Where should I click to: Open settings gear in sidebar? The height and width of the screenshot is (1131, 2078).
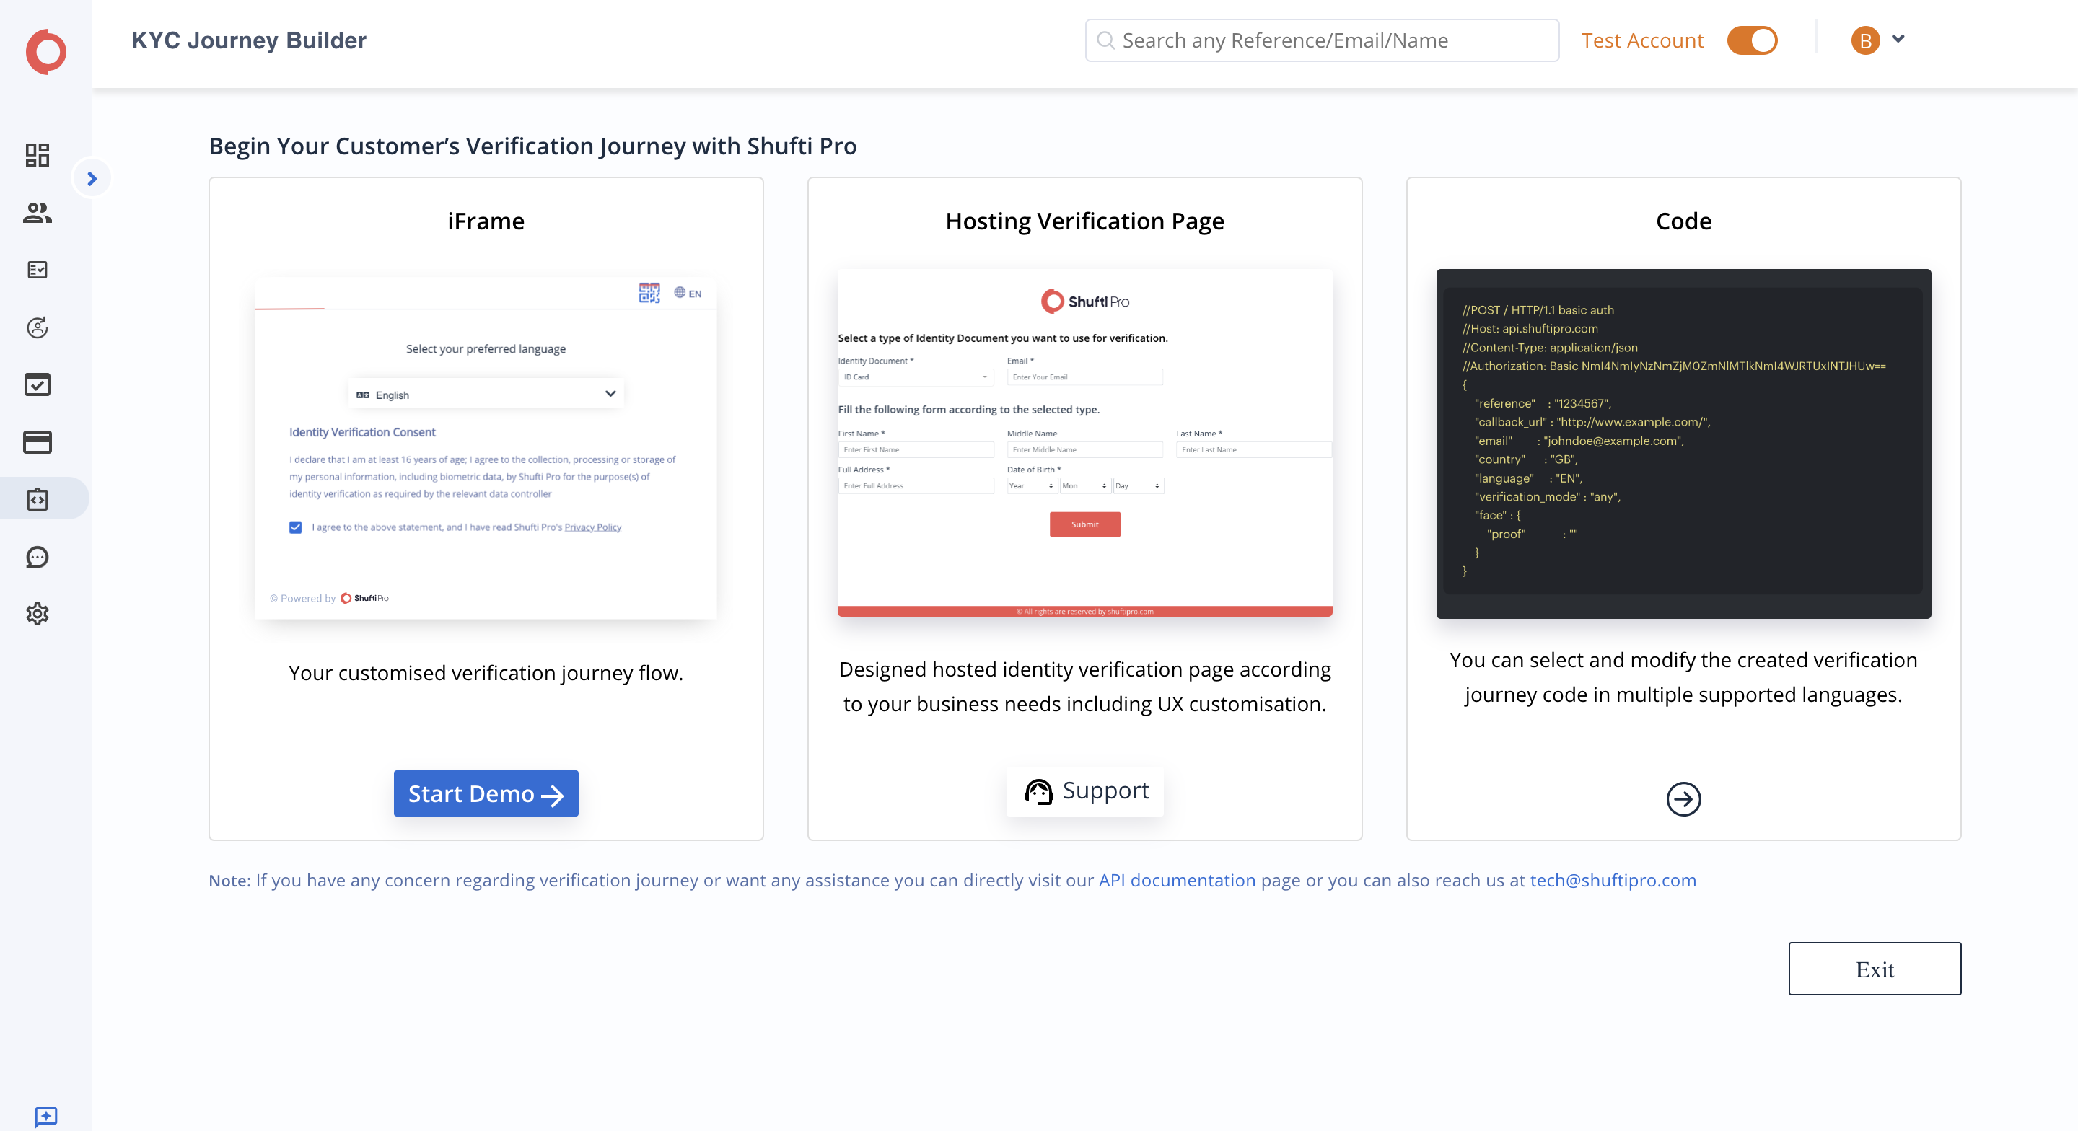point(37,614)
